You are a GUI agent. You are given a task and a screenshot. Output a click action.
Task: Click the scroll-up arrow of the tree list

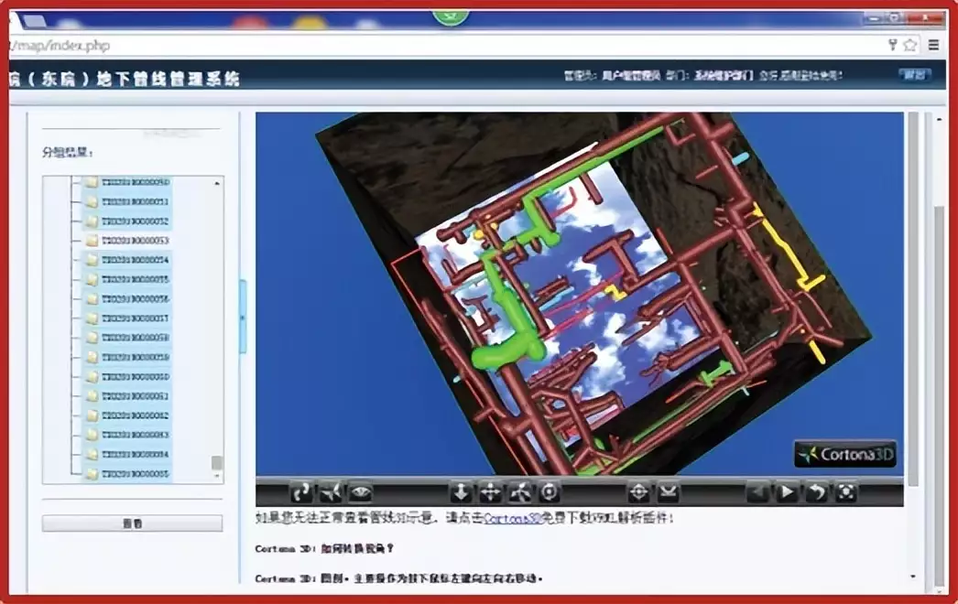(217, 183)
